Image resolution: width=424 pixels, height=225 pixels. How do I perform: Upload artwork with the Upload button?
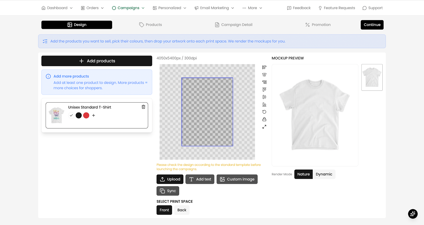tap(170, 179)
